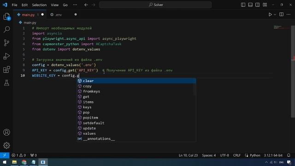
Task: Click the editor vertical scrollbar
Action: tap(293, 71)
